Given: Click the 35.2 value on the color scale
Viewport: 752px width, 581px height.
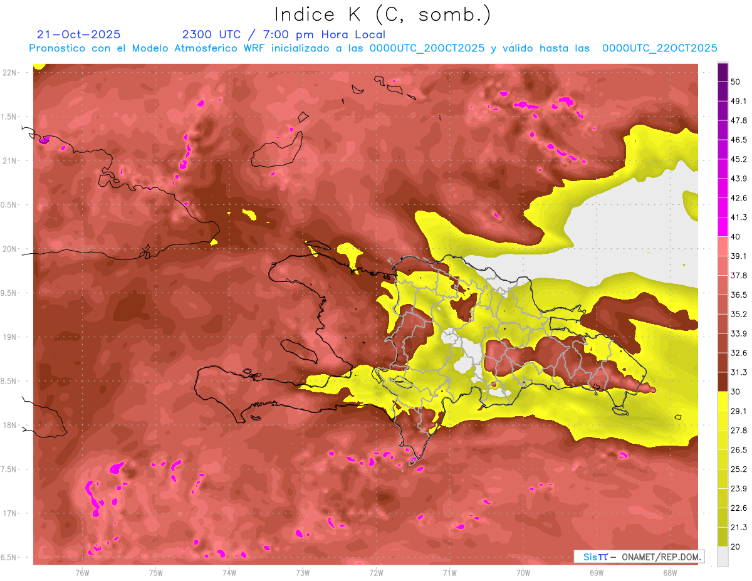Looking at the screenshot, I should pos(738,314).
